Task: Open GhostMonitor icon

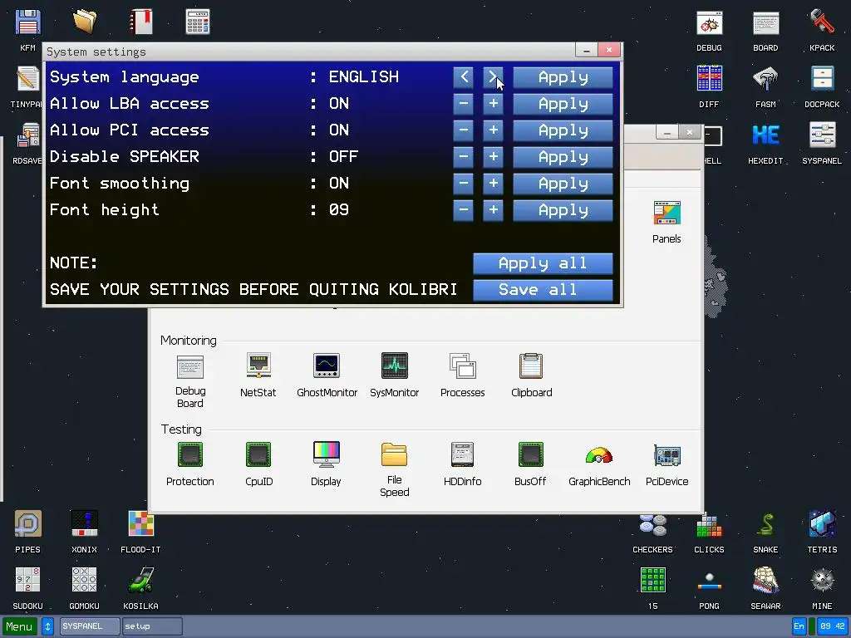Action: click(327, 366)
